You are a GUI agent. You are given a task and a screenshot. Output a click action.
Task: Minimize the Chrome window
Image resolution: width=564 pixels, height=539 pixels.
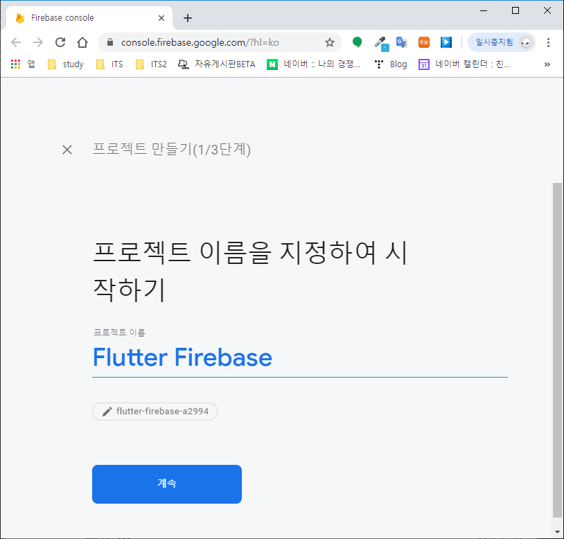tap(484, 11)
